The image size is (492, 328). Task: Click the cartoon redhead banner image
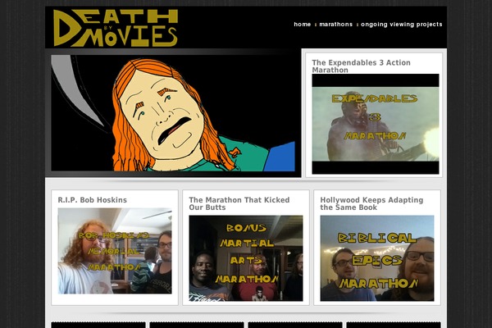point(173,113)
